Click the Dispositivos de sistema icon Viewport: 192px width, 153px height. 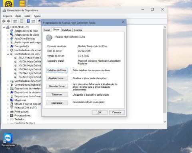pyautogui.click(x=12, y=93)
